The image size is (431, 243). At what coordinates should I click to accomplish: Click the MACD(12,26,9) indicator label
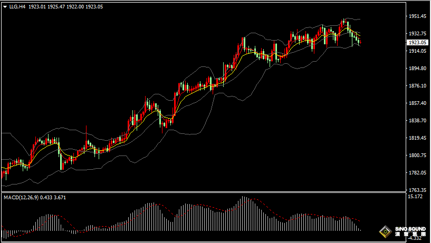(21, 197)
